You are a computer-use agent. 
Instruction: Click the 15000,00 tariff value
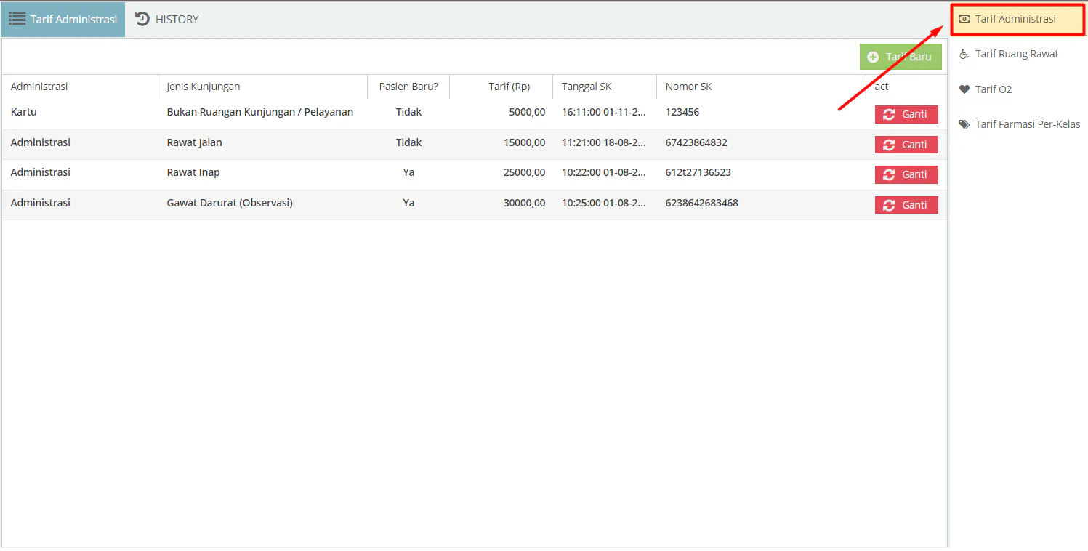524,142
